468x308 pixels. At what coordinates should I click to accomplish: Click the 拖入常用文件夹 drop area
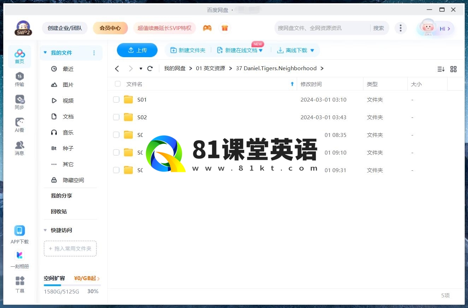[x=70, y=248]
